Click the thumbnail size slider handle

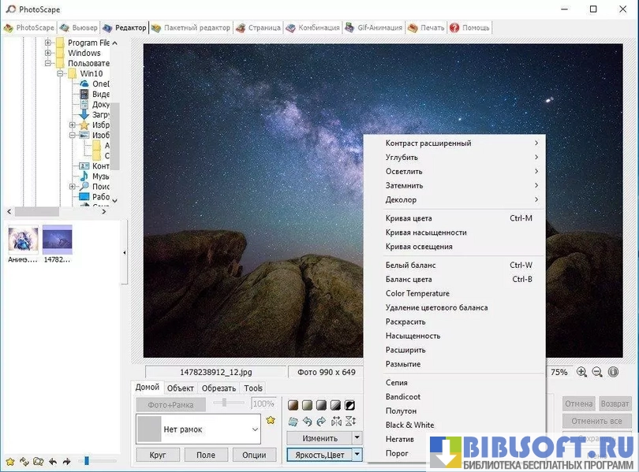pos(87,461)
